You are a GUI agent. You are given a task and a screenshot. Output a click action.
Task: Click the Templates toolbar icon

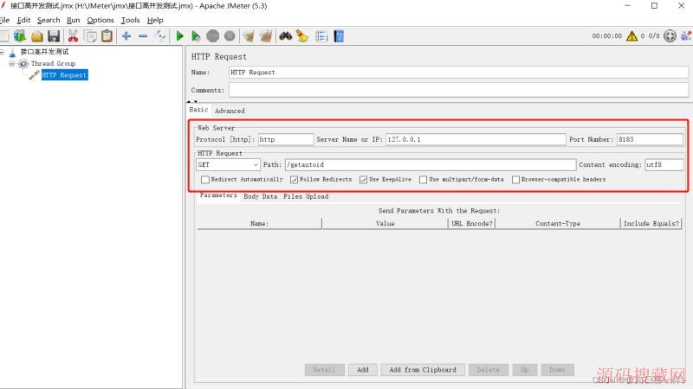coord(19,36)
